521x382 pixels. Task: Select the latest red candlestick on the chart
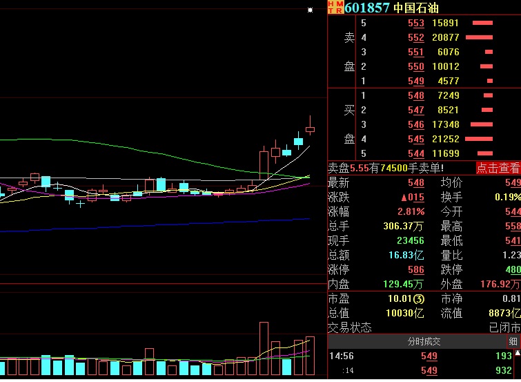311,128
